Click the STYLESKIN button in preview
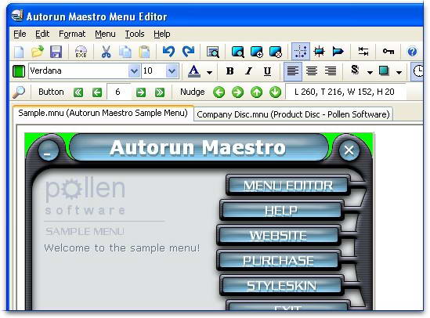430x318 pixels. 281,286
